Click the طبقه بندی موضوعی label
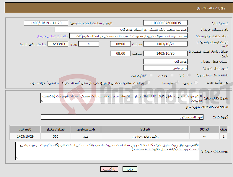This screenshot has width=233, height=177. pos(213,75)
